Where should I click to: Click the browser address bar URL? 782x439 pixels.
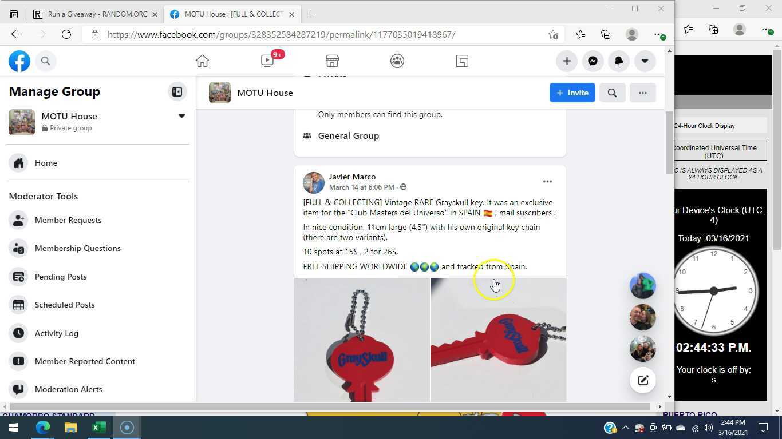281,34
